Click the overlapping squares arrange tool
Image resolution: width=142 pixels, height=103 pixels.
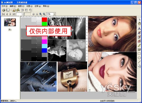coord(139,66)
